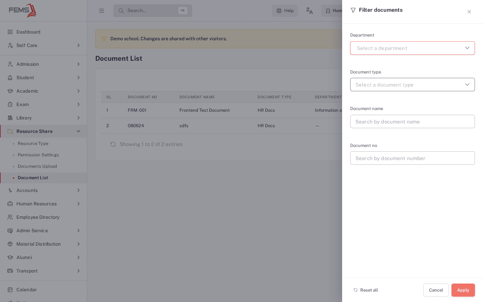Click the 'sdfs' document name cell
483x302 pixels.
[184, 125]
